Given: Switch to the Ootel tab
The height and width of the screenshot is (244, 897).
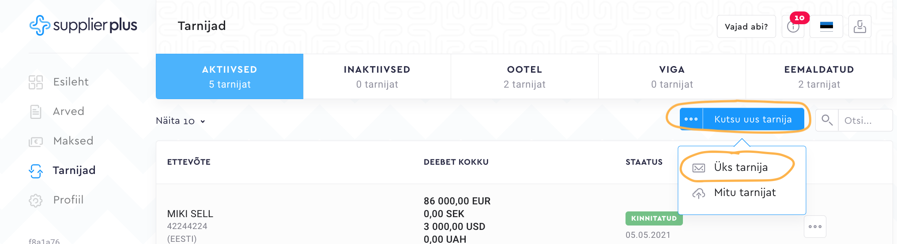Looking at the screenshot, I should click(524, 77).
